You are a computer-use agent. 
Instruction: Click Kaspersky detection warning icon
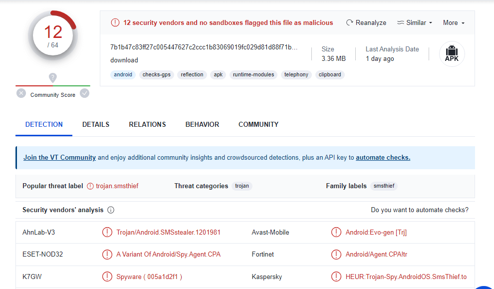pos(336,277)
